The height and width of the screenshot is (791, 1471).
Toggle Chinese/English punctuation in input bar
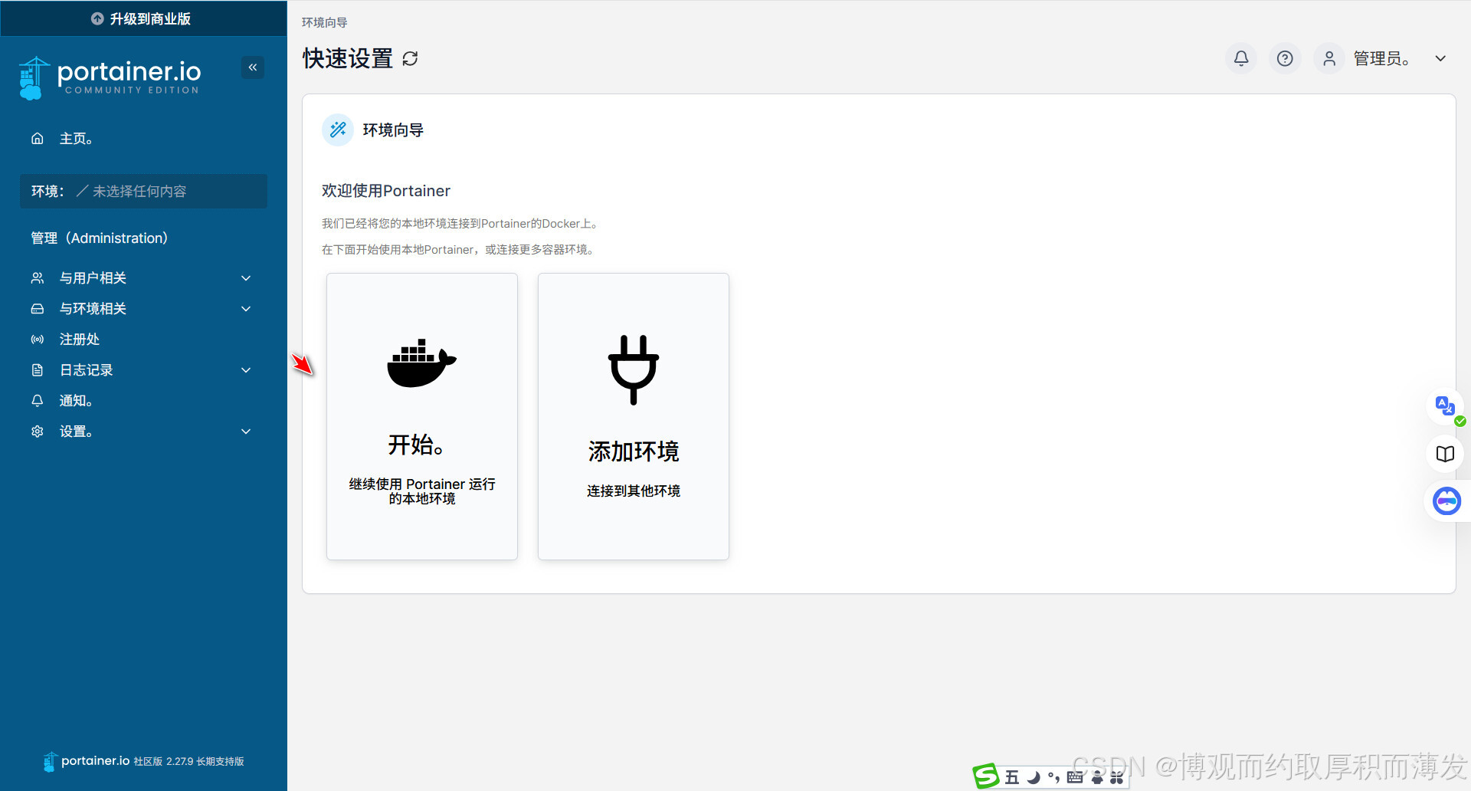click(x=1053, y=776)
